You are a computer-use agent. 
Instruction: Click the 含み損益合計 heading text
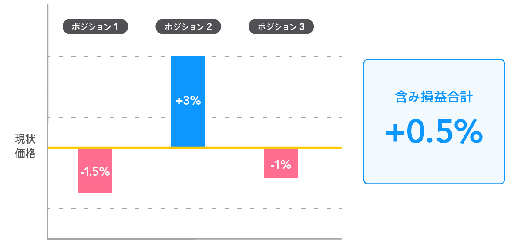click(x=434, y=96)
